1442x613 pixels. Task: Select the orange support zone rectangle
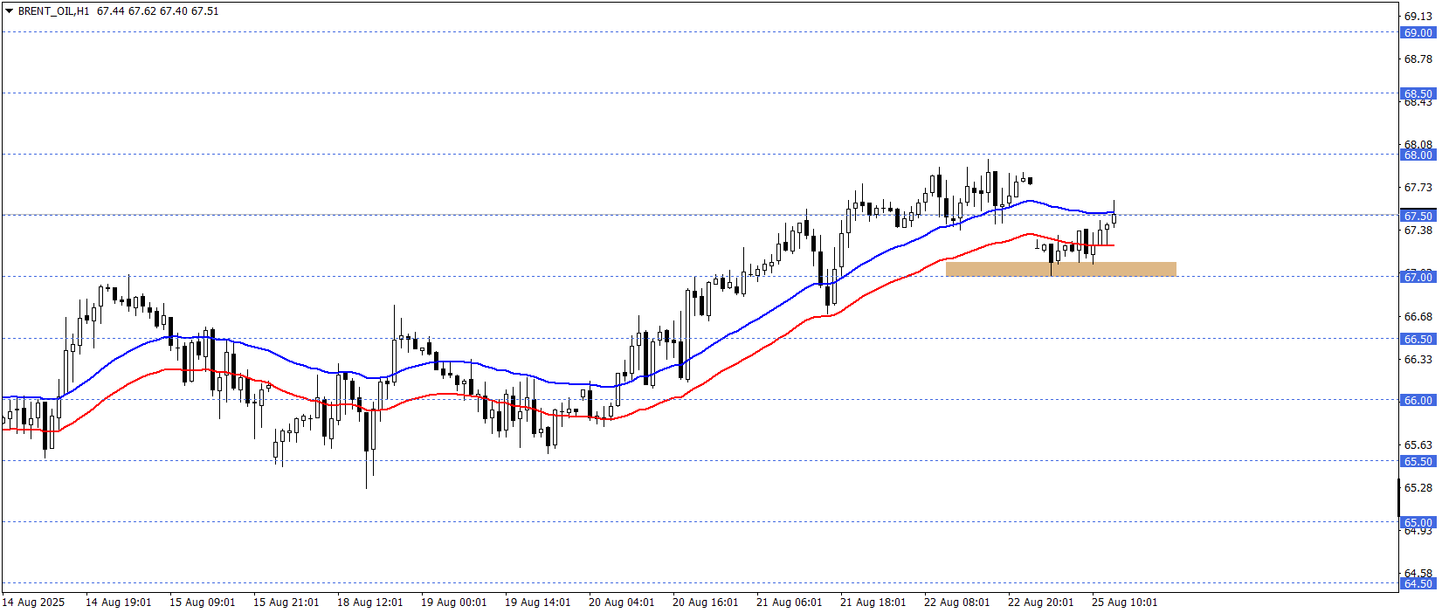click(x=1060, y=269)
